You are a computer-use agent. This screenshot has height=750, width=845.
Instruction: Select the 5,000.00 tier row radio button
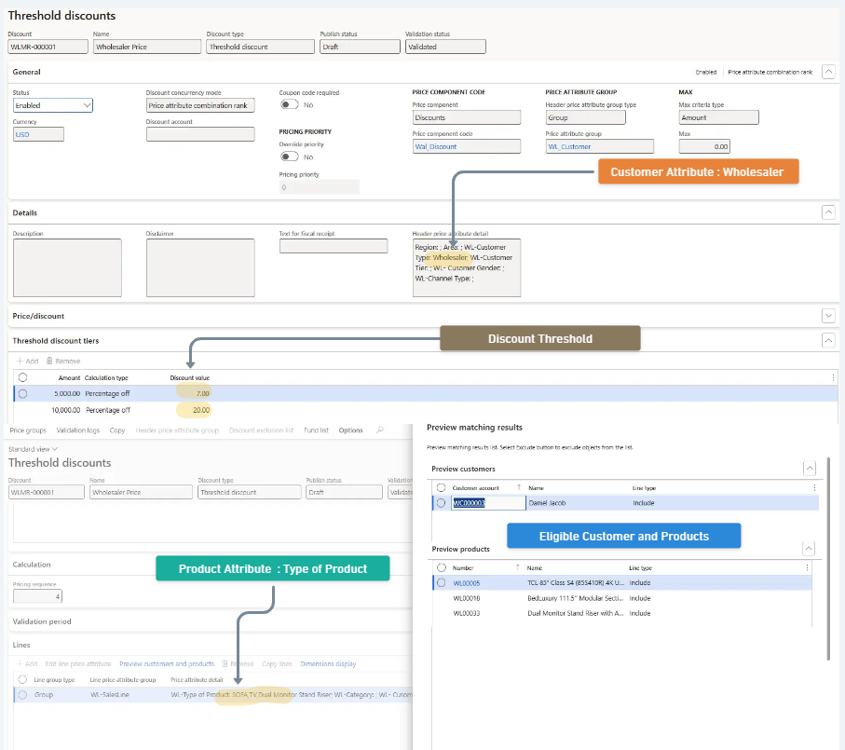[22, 394]
